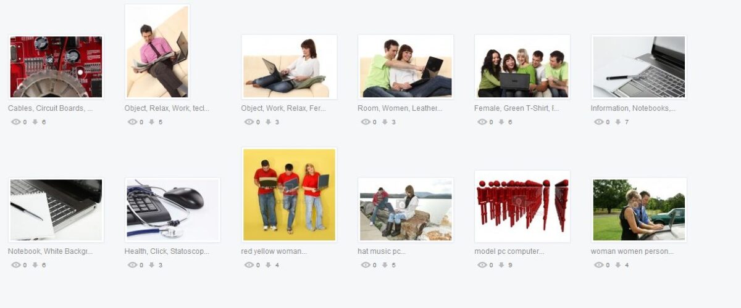Open the red circuit board thumbnail

click(x=56, y=67)
